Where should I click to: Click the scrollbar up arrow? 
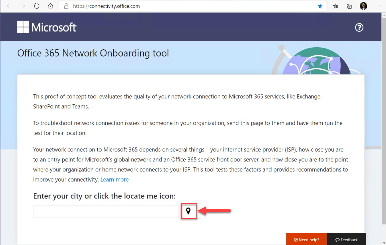[384, 15]
